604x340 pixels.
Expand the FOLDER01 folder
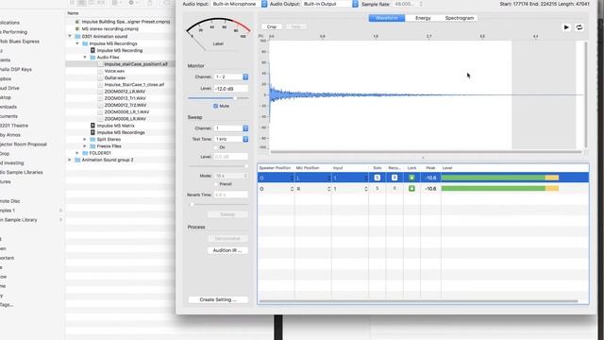click(77, 153)
